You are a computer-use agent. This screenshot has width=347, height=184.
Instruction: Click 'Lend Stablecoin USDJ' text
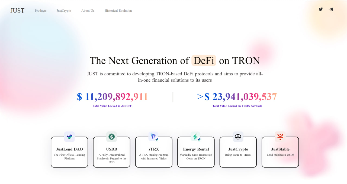(280, 155)
